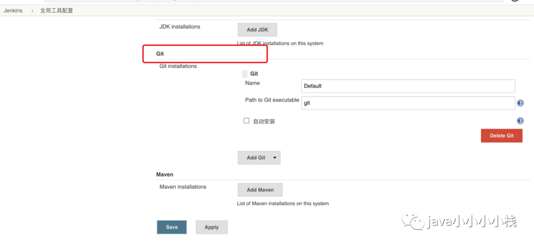The image size is (534, 246).
Task: Select the Maven section heading
Action: click(165, 174)
